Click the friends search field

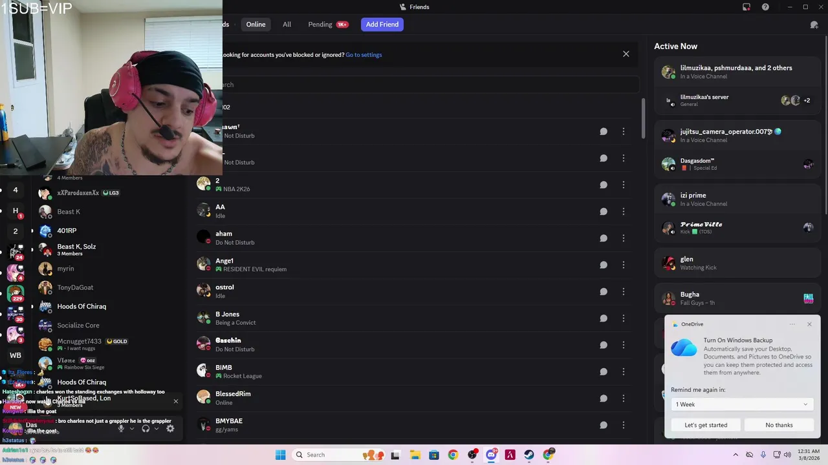430,85
